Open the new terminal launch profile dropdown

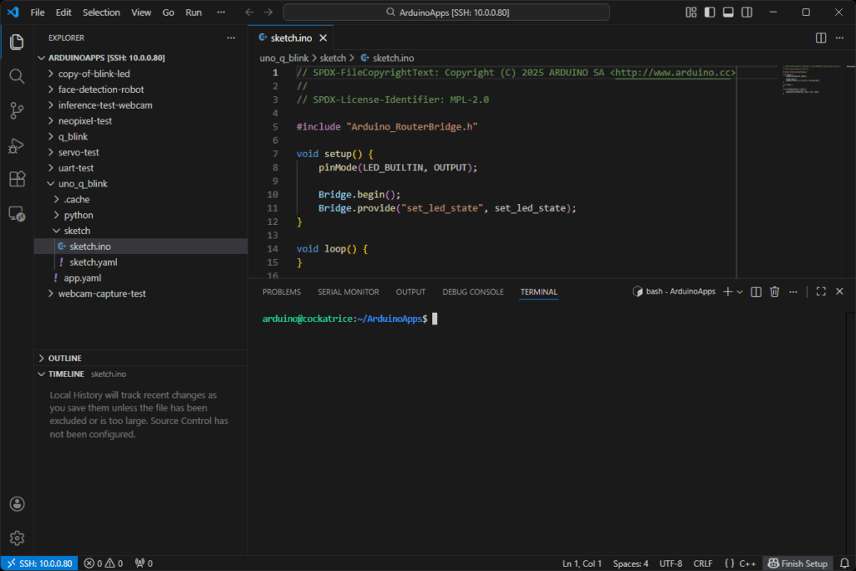point(740,292)
